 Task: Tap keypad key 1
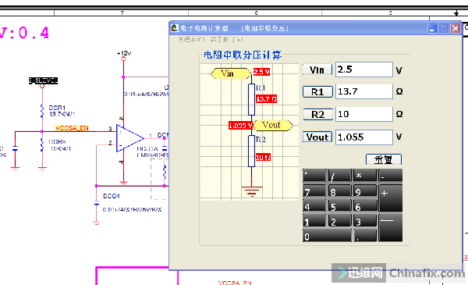click(314, 220)
